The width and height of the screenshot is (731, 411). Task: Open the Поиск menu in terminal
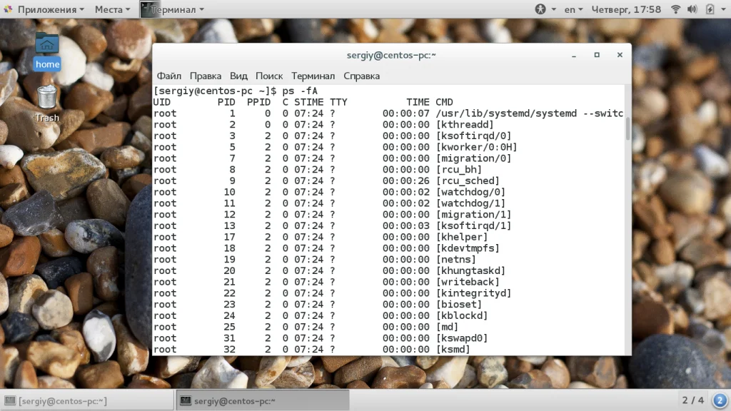pos(269,76)
